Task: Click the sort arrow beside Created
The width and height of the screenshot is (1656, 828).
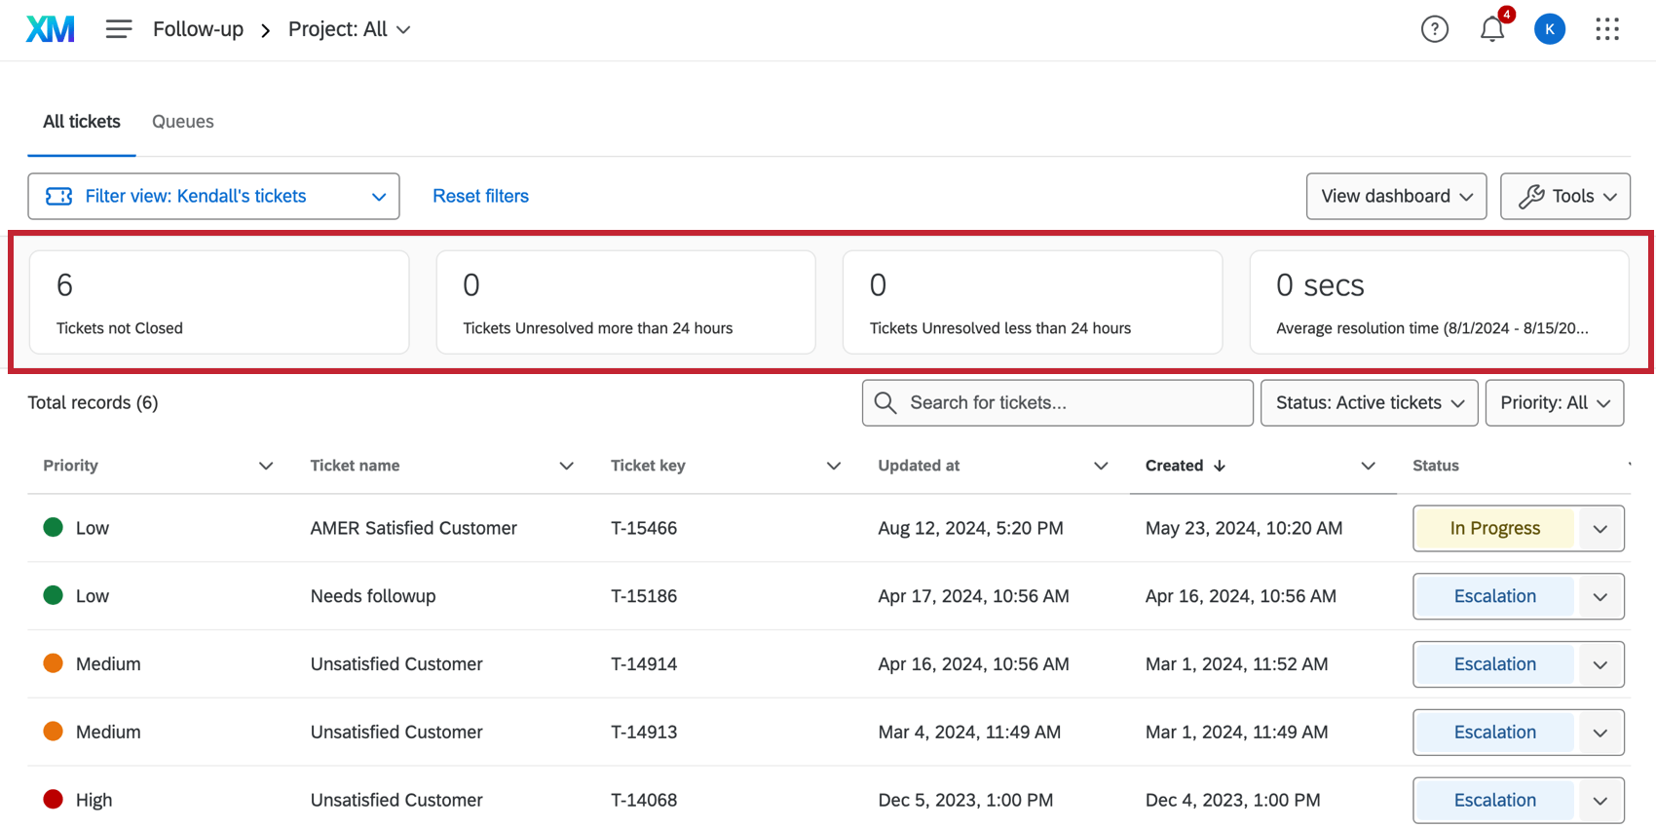Action: coord(1220,466)
